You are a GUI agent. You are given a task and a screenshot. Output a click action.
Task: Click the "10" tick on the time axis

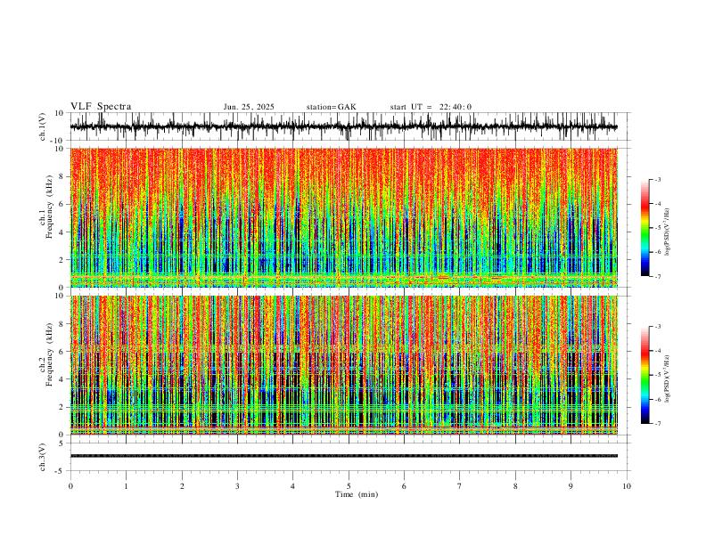(627, 486)
